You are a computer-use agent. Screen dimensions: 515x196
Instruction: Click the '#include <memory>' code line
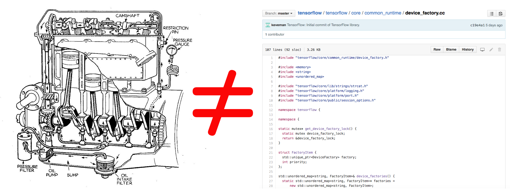pyautogui.click(x=295, y=67)
